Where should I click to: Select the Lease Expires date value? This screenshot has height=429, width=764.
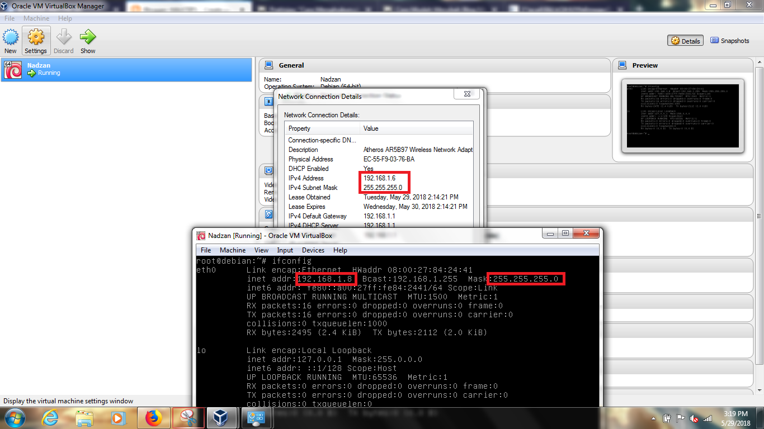coord(416,207)
